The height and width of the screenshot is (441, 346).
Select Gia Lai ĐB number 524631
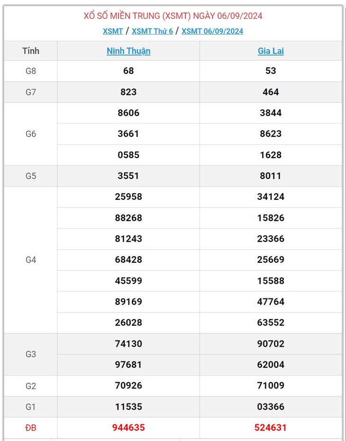coord(271,427)
